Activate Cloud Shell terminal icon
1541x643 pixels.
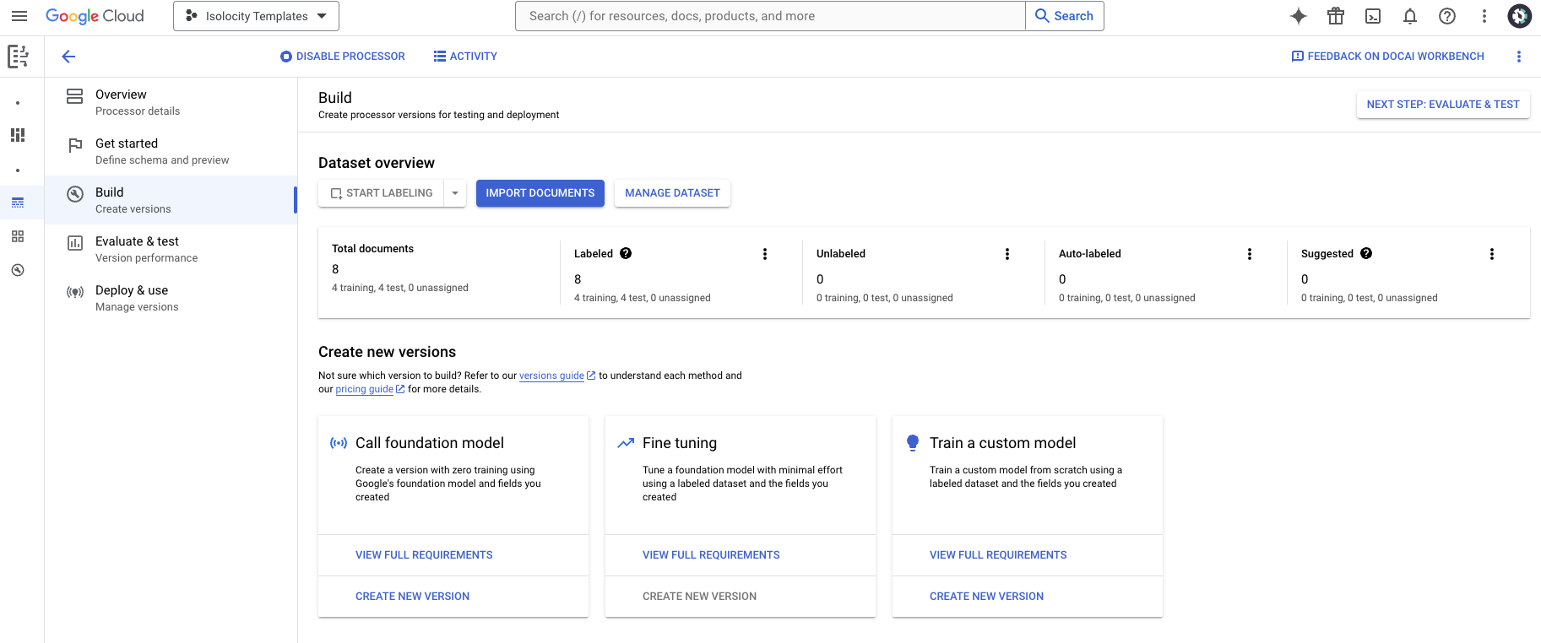pyautogui.click(x=1373, y=16)
